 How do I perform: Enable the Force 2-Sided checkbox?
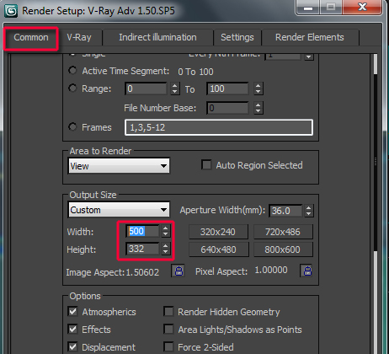[168, 346]
